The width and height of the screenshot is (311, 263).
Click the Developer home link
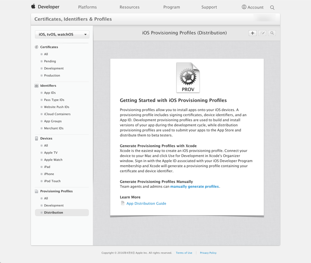49,7
